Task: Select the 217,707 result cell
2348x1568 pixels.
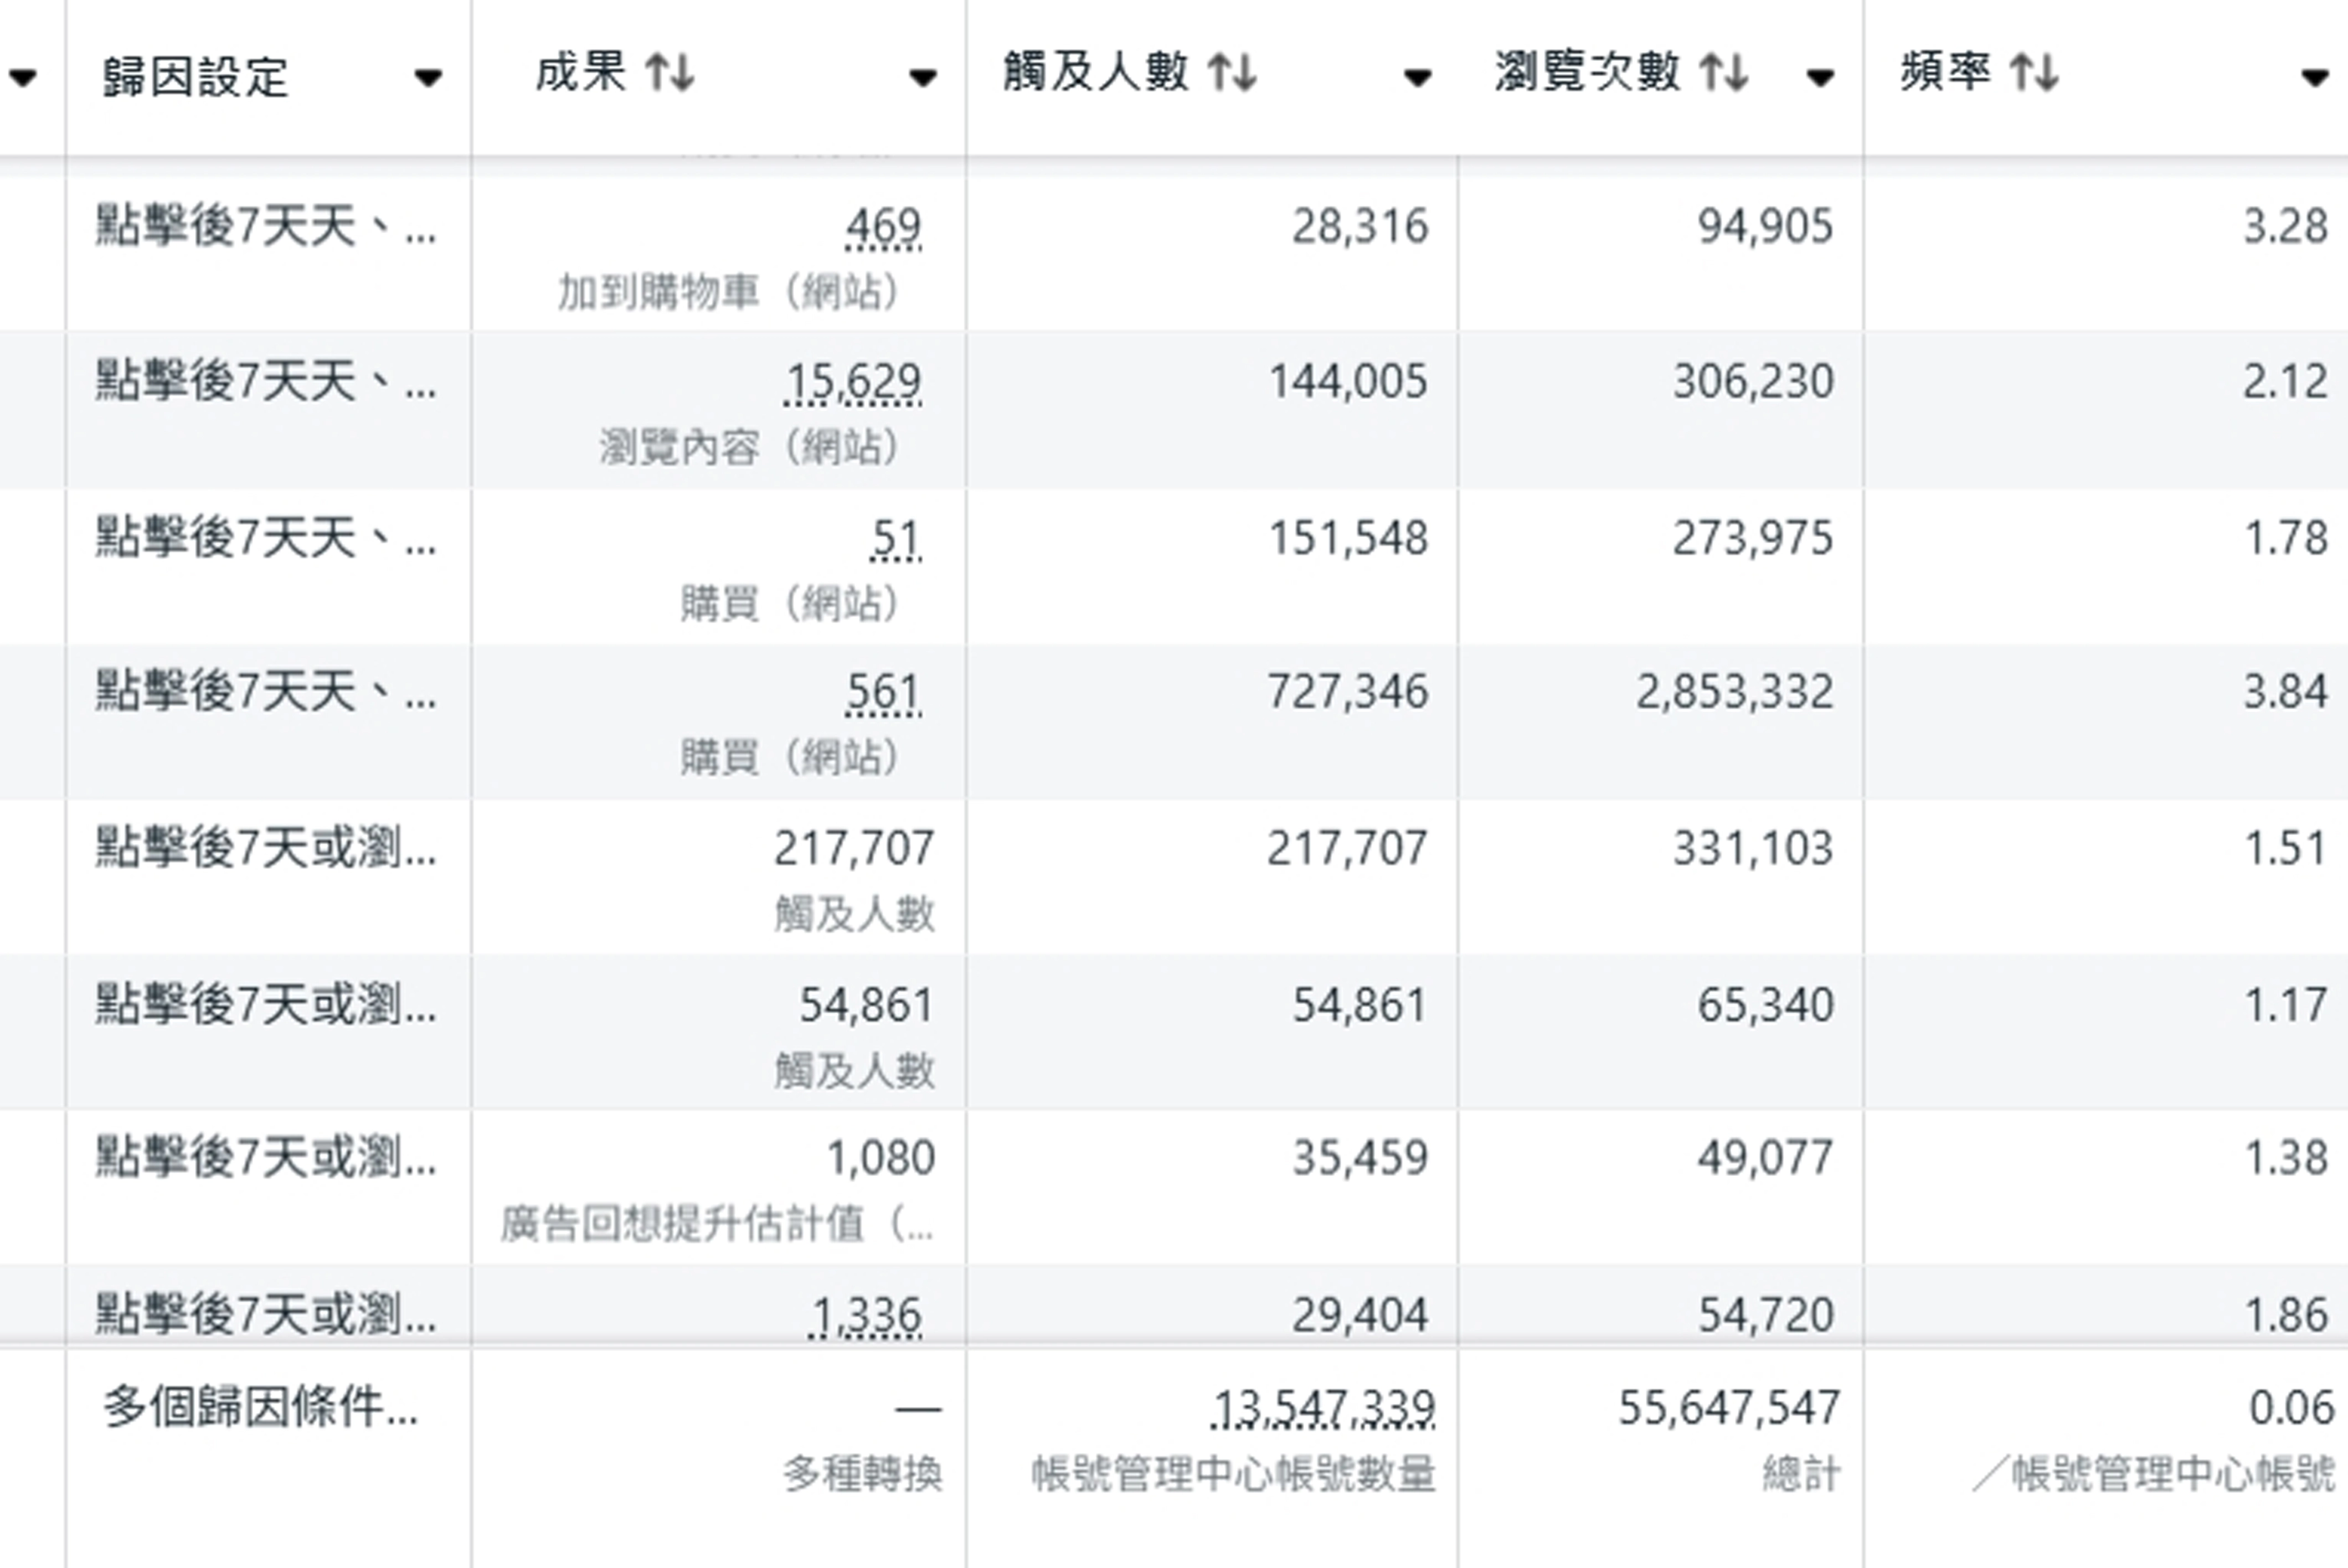Action: pos(854,849)
